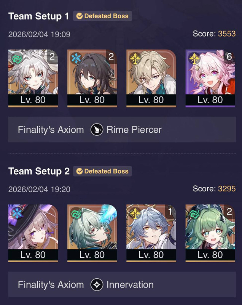Viewport: 242px width, 305px height.
Task: Tap the Score 3553 value
Action: click(227, 34)
